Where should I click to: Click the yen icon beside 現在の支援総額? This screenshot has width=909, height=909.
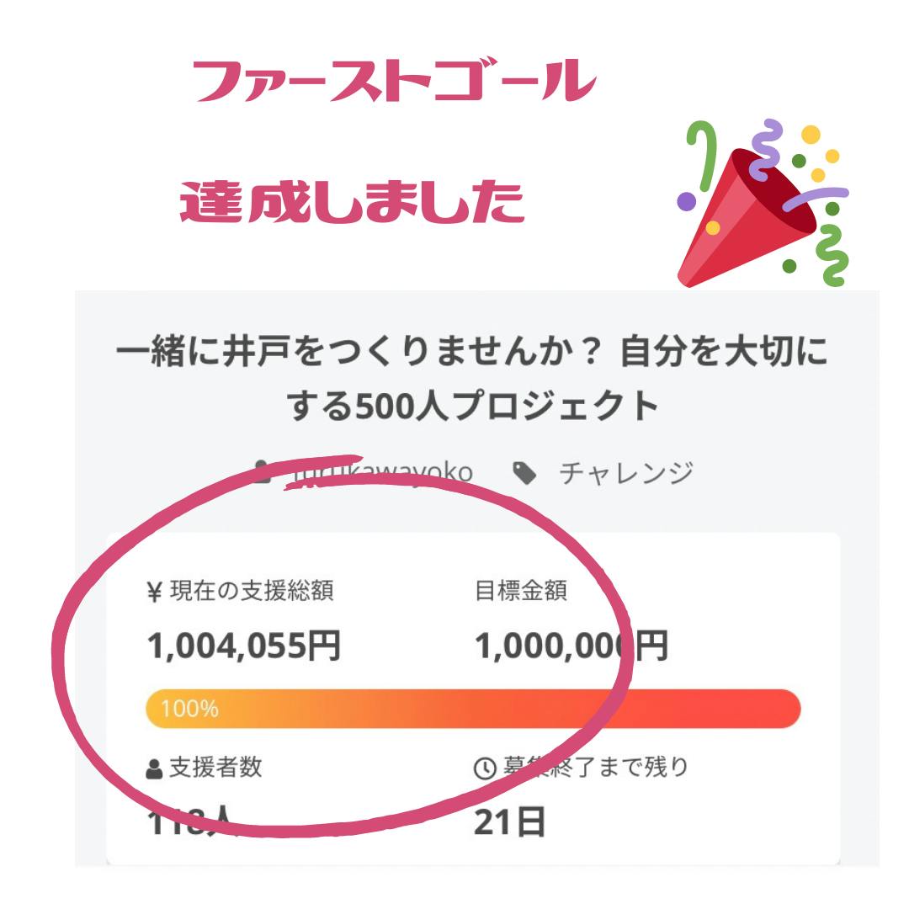click(x=154, y=592)
